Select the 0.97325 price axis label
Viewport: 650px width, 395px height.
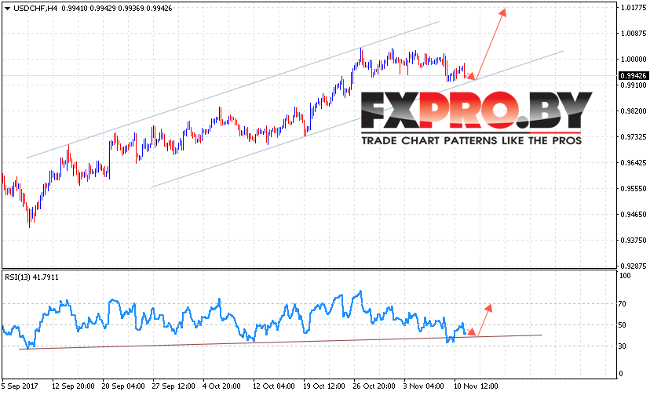(634, 136)
